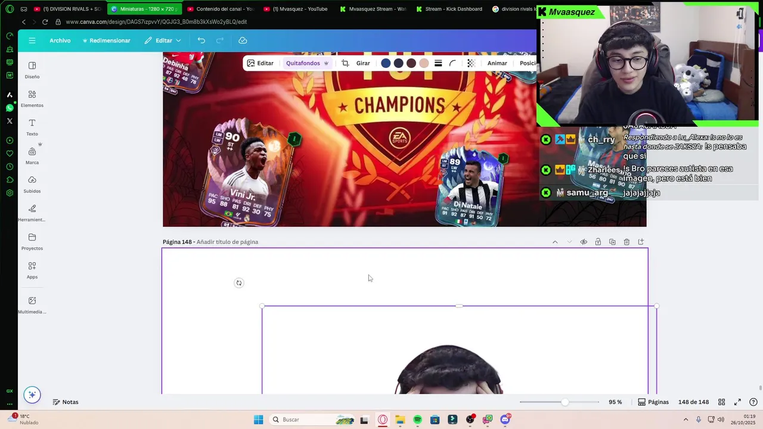
Task: Open the Diseño sidebar panel
Action: (32, 70)
